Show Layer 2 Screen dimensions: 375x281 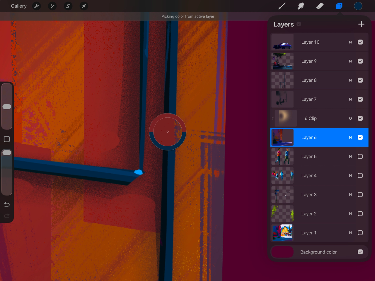pos(360,214)
